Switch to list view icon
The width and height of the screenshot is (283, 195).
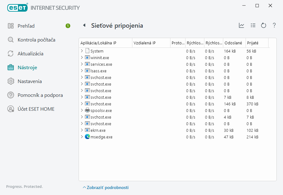(x=253, y=25)
